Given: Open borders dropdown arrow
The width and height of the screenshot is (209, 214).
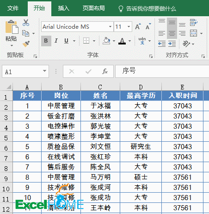Looking at the screenshot, I should (x=94, y=41).
